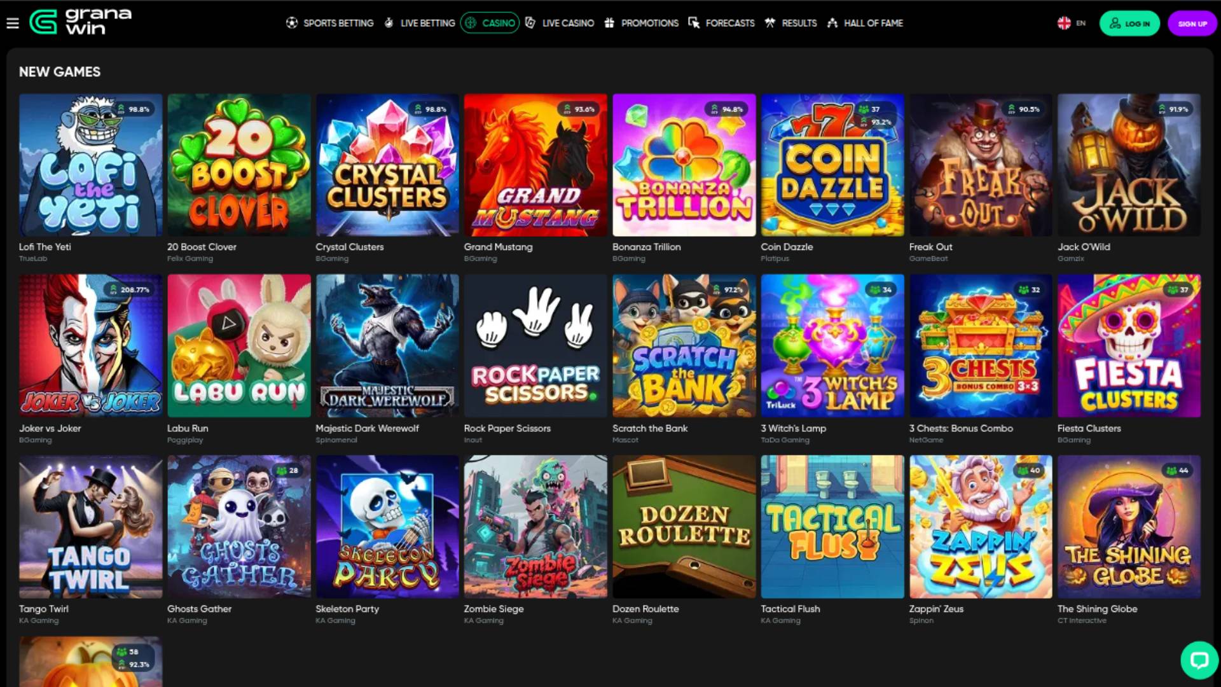Toggle the live chat widget open
Viewport: 1221px width, 687px height.
click(1199, 659)
